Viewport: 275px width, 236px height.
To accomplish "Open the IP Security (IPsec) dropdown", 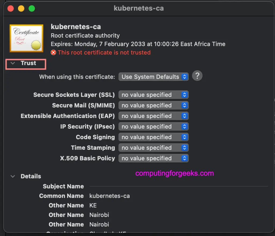I will coord(153,126).
